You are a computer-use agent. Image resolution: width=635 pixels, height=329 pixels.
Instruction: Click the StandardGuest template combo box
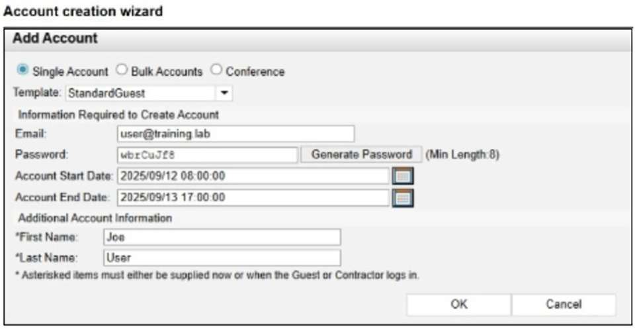pyautogui.click(x=140, y=93)
